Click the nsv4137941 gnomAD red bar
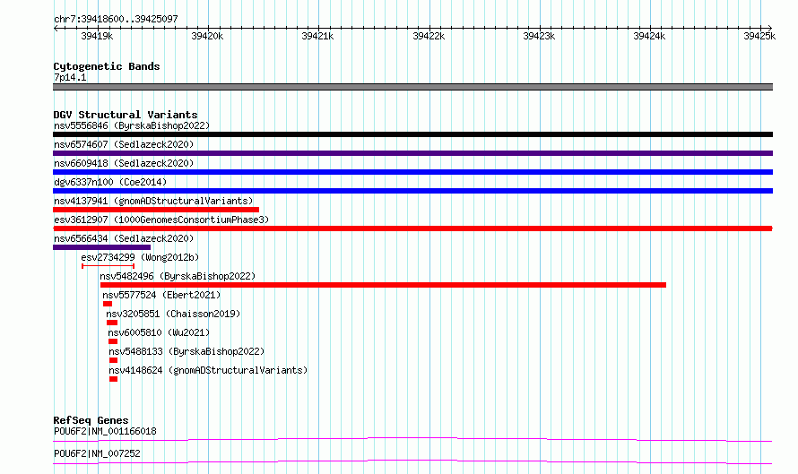The width and height of the screenshot is (798, 474). click(x=156, y=210)
